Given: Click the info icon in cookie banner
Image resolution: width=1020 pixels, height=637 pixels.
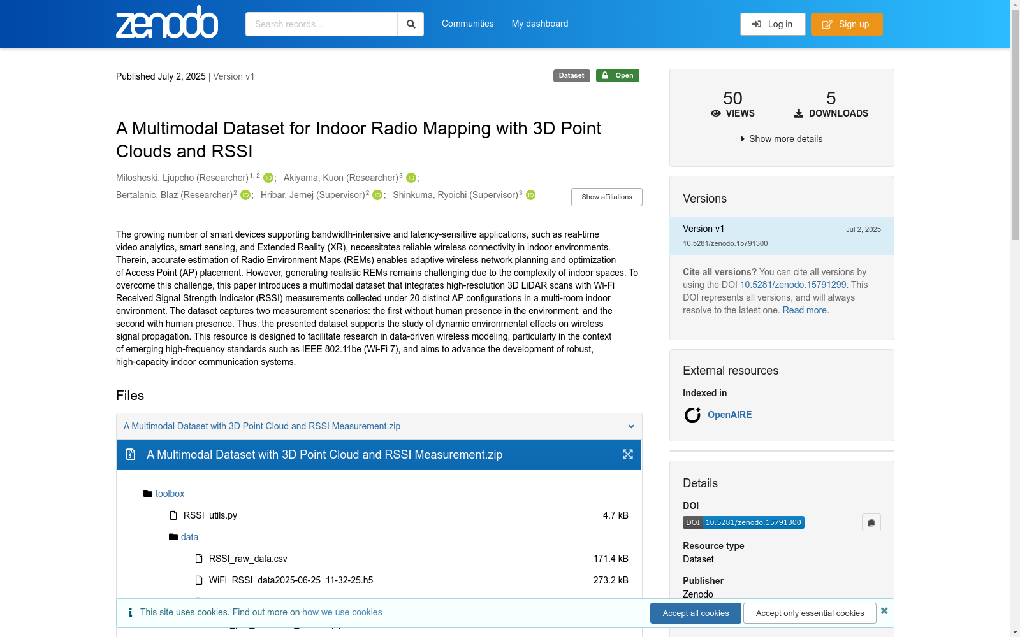Looking at the screenshot, I should [x=130, y=612].
